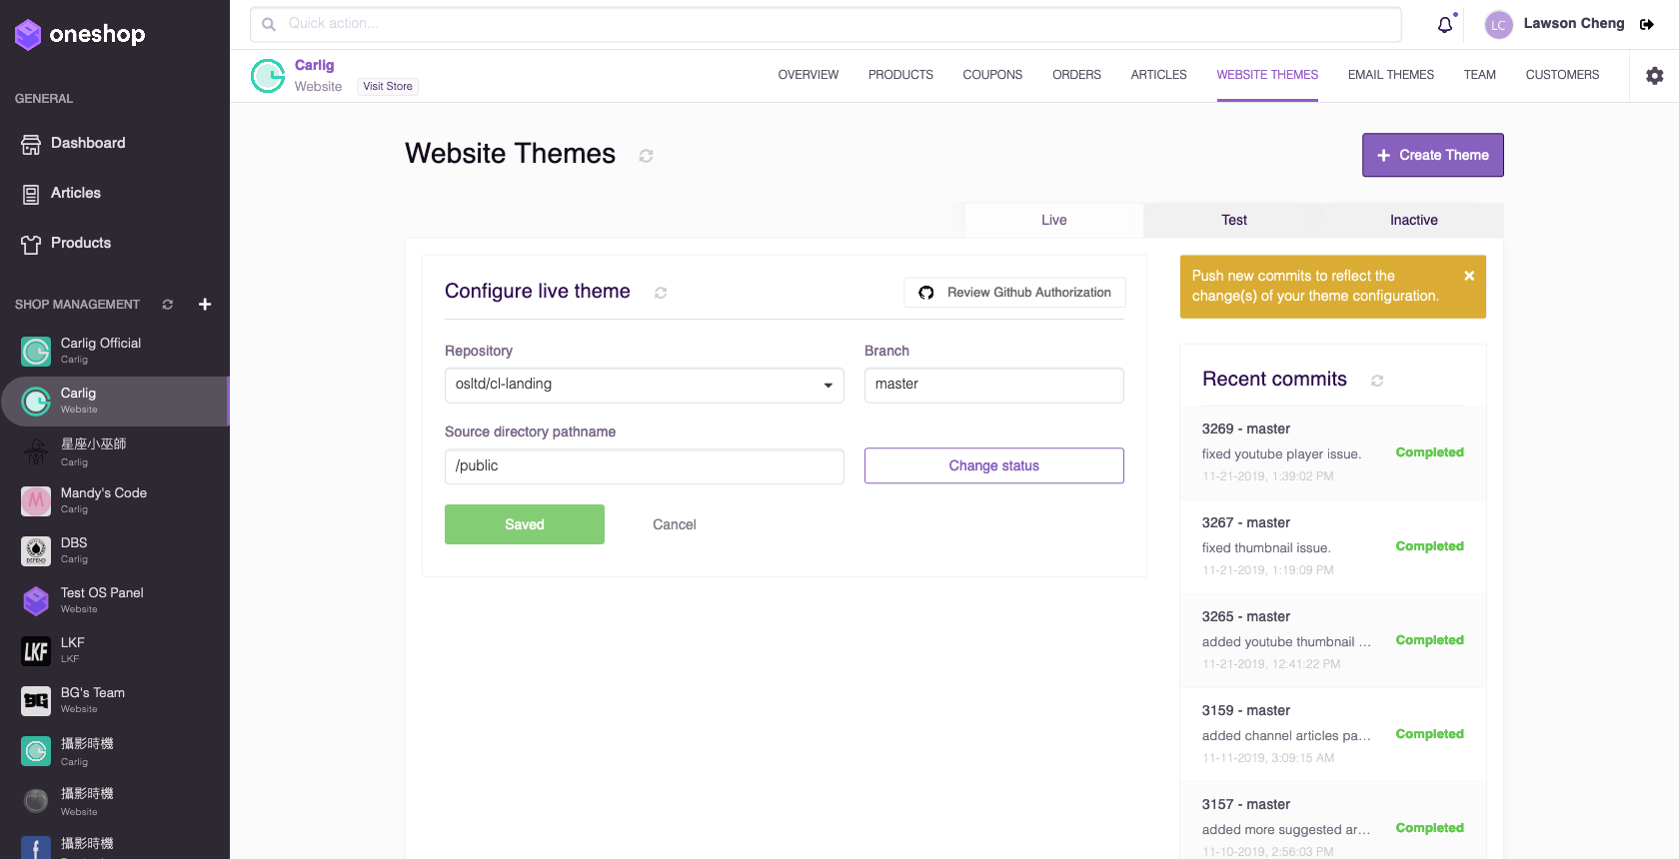Open settings gear icon
Screen dimensions: 1679x859
pos(1655,76)
